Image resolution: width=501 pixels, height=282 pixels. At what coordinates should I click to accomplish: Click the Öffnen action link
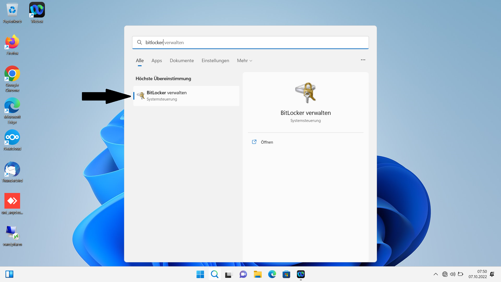pyautogui.click(x=267, y=142)
